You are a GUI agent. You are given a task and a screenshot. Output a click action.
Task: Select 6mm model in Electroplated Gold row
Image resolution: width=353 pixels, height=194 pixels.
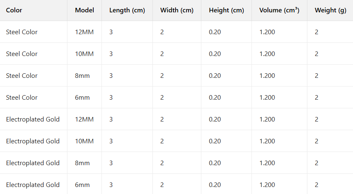tap(82, 185)
